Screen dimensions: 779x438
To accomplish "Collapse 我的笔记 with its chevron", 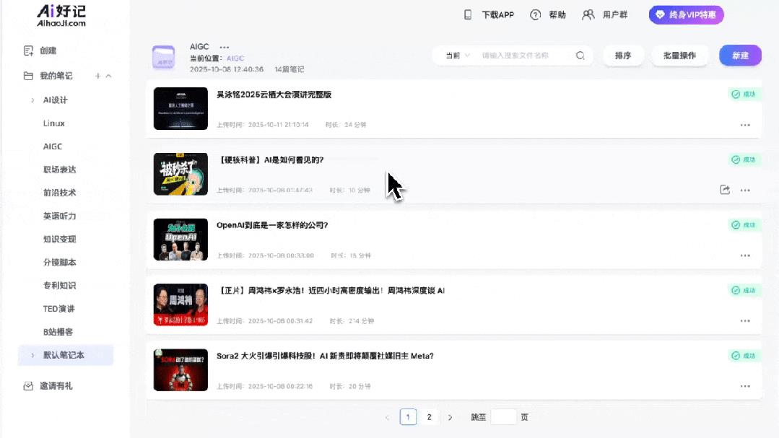I will pos(109,76).
